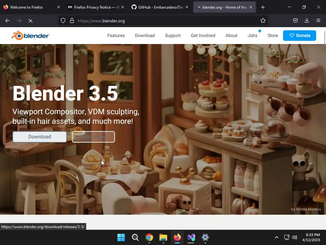Open the About nav item
Screen dimensions: 326x245
coord(231,35)
